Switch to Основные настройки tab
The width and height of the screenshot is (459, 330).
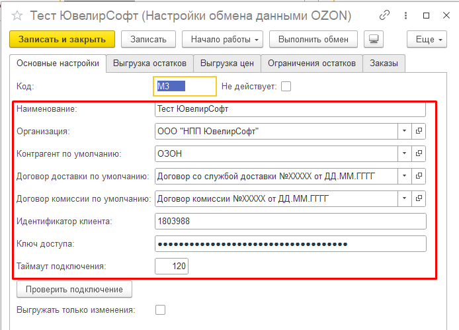(58, 63)
